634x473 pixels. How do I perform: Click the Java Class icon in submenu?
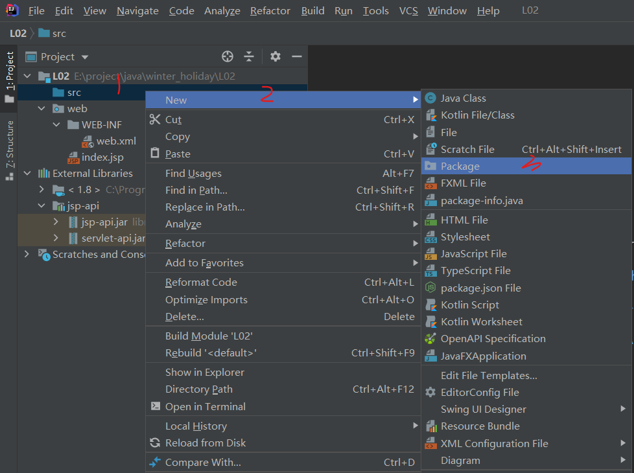tap(430, 98)
